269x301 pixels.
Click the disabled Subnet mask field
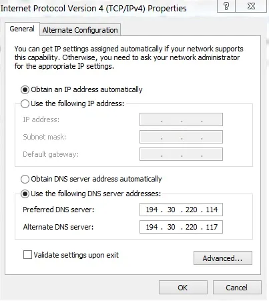click(181, 137)
